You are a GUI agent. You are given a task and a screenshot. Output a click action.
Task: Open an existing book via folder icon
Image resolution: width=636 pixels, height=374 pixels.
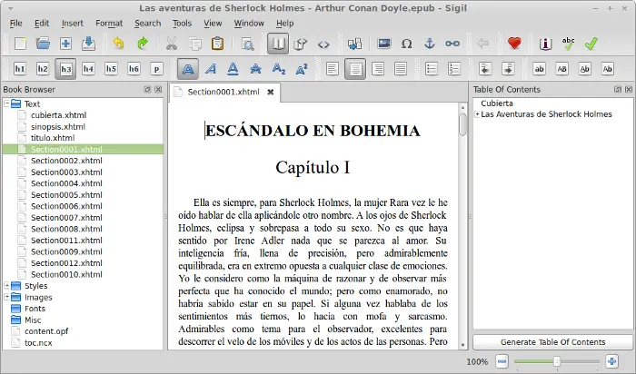point(43,44)
